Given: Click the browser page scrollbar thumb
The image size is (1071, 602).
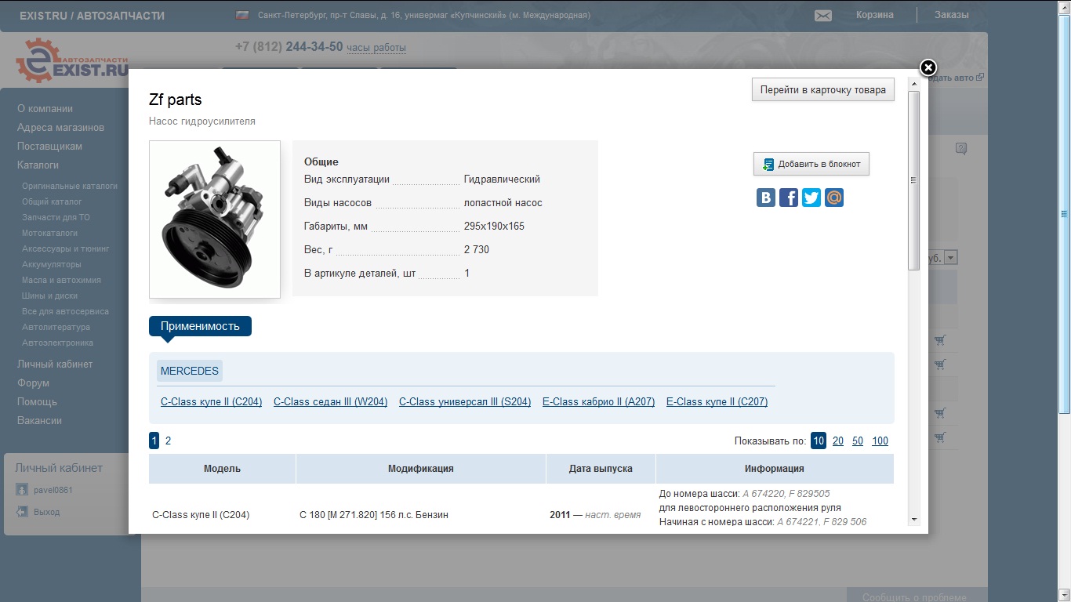Looking at the screenshot, I should (x=1065, y=213).
